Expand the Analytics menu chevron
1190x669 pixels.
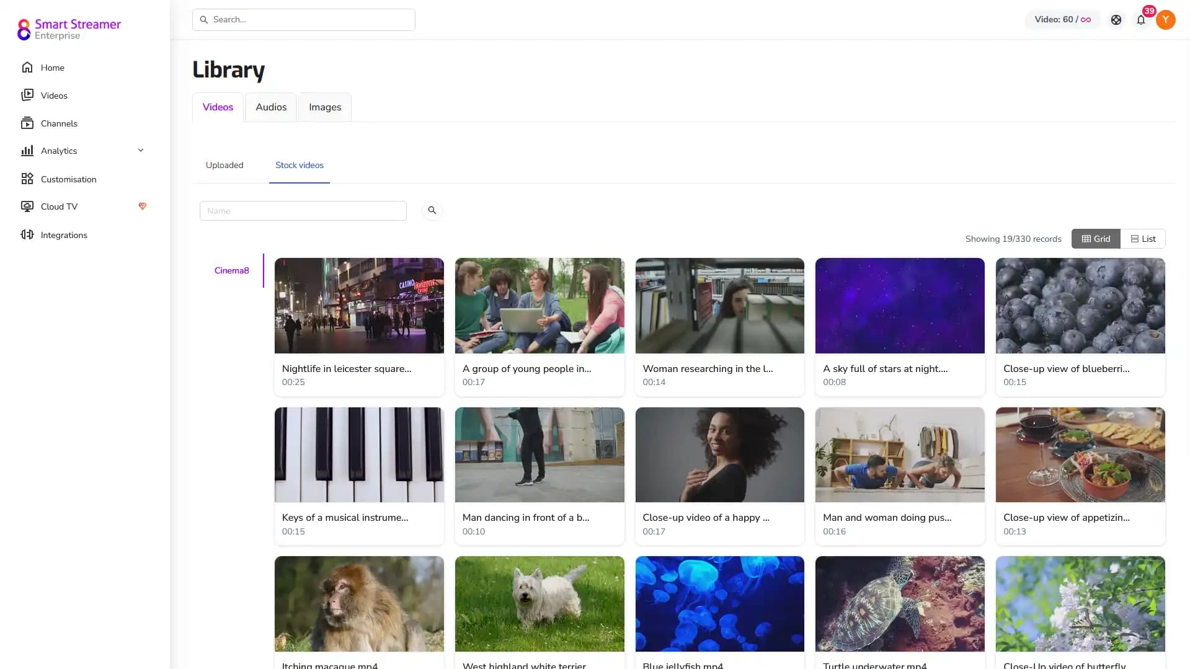tap(140, 150)
